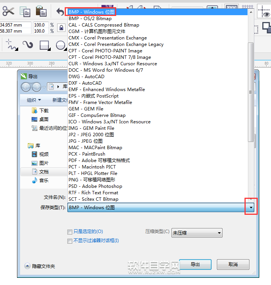
Task: Select RTF - Rich Text Format
Action: click(157, 193)
